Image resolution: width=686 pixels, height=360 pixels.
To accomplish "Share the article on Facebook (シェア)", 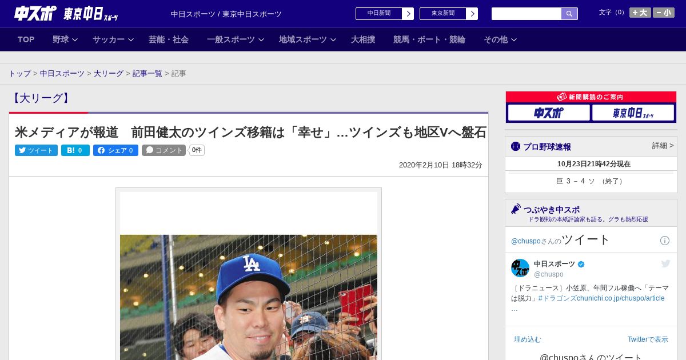I will coord(115,150).
